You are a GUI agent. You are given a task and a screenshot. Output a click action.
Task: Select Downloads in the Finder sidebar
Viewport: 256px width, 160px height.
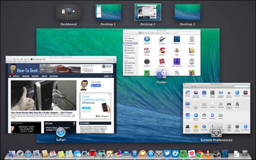(130, 50)
